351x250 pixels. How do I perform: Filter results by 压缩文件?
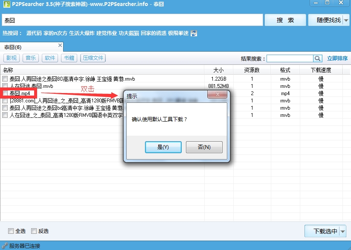pos(93,58)
